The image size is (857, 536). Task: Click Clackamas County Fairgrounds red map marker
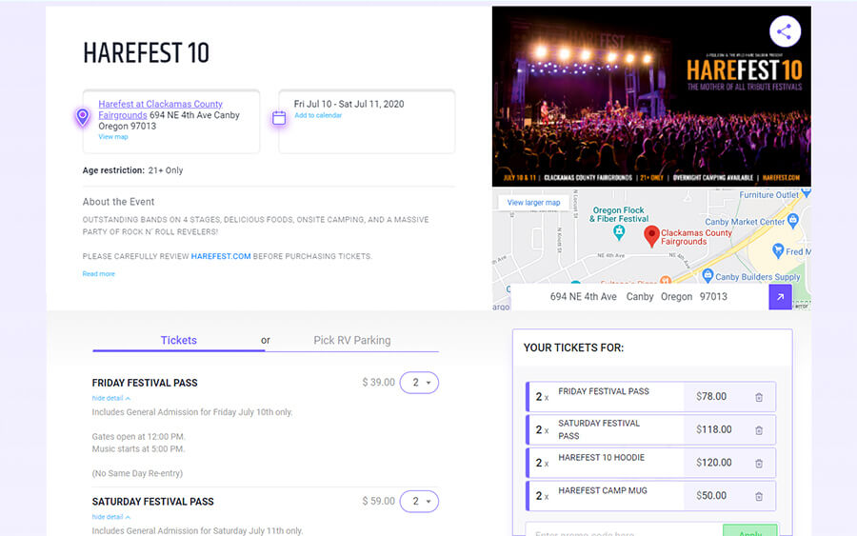(651, 236)
